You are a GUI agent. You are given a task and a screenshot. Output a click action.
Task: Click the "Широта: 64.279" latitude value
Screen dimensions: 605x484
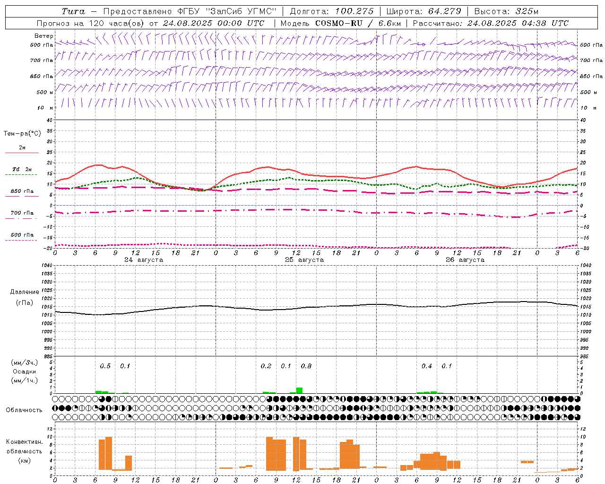click(x=423, y=11)
